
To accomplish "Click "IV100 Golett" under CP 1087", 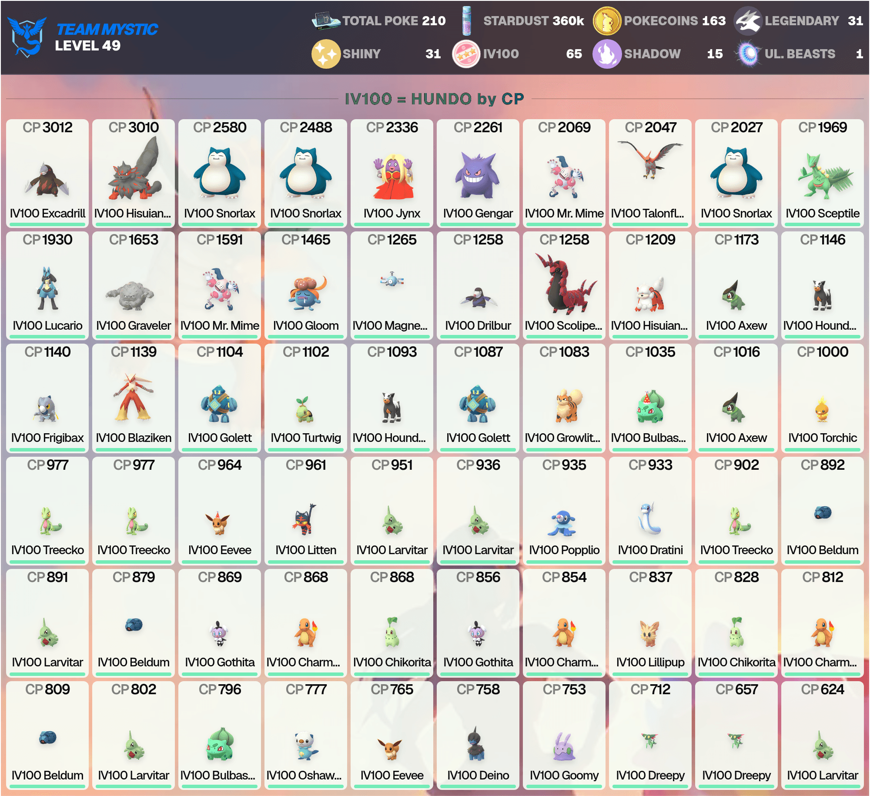I will (x=478, y=438).
